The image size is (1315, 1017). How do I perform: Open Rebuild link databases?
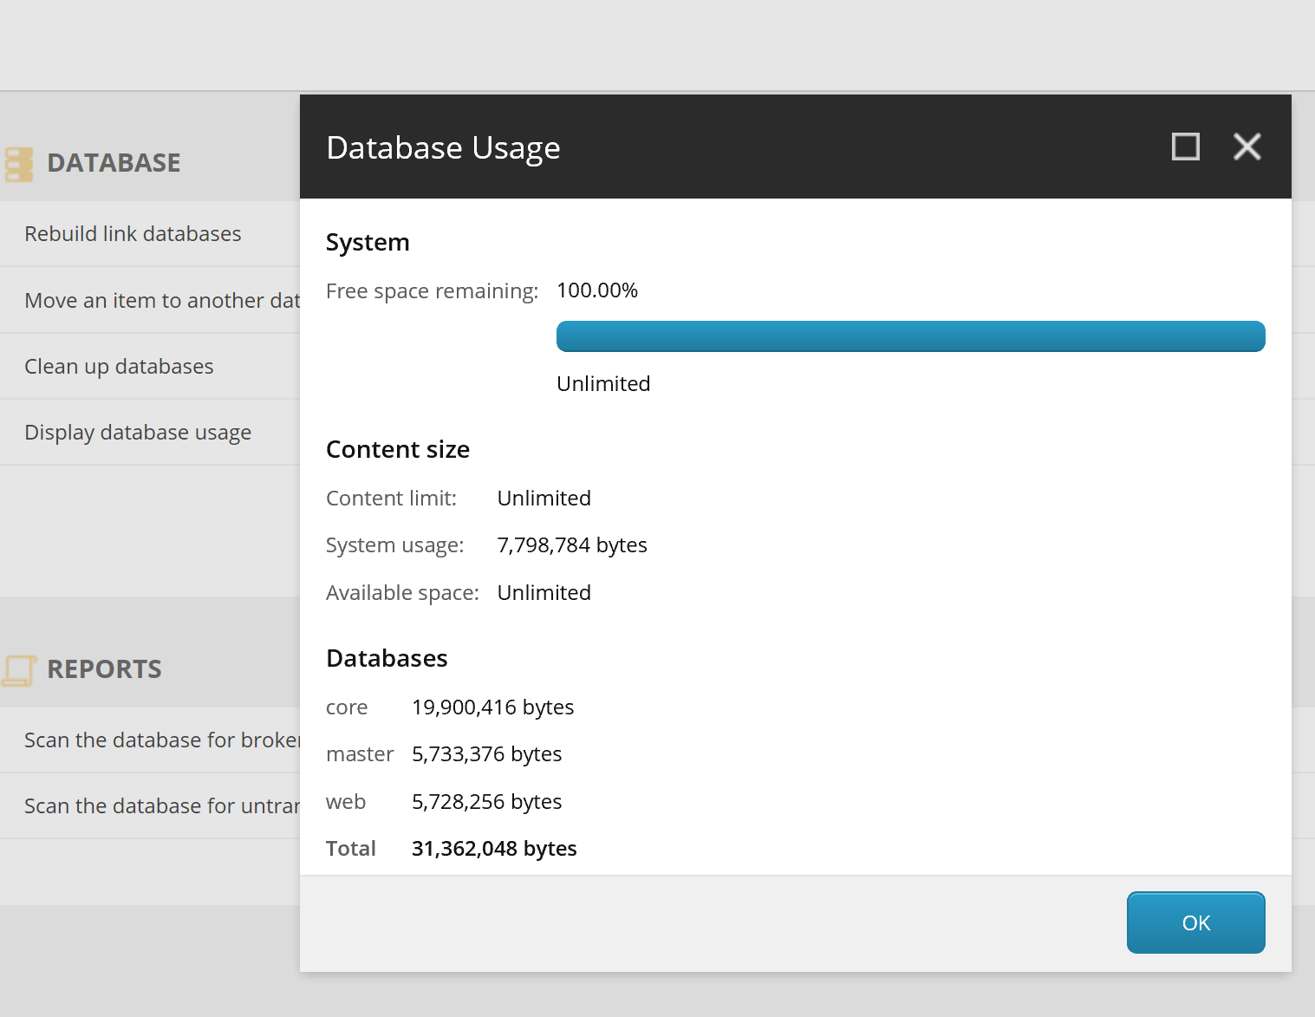tap(133, 234)
